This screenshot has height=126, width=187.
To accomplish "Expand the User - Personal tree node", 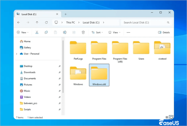I will click(17, 54).
